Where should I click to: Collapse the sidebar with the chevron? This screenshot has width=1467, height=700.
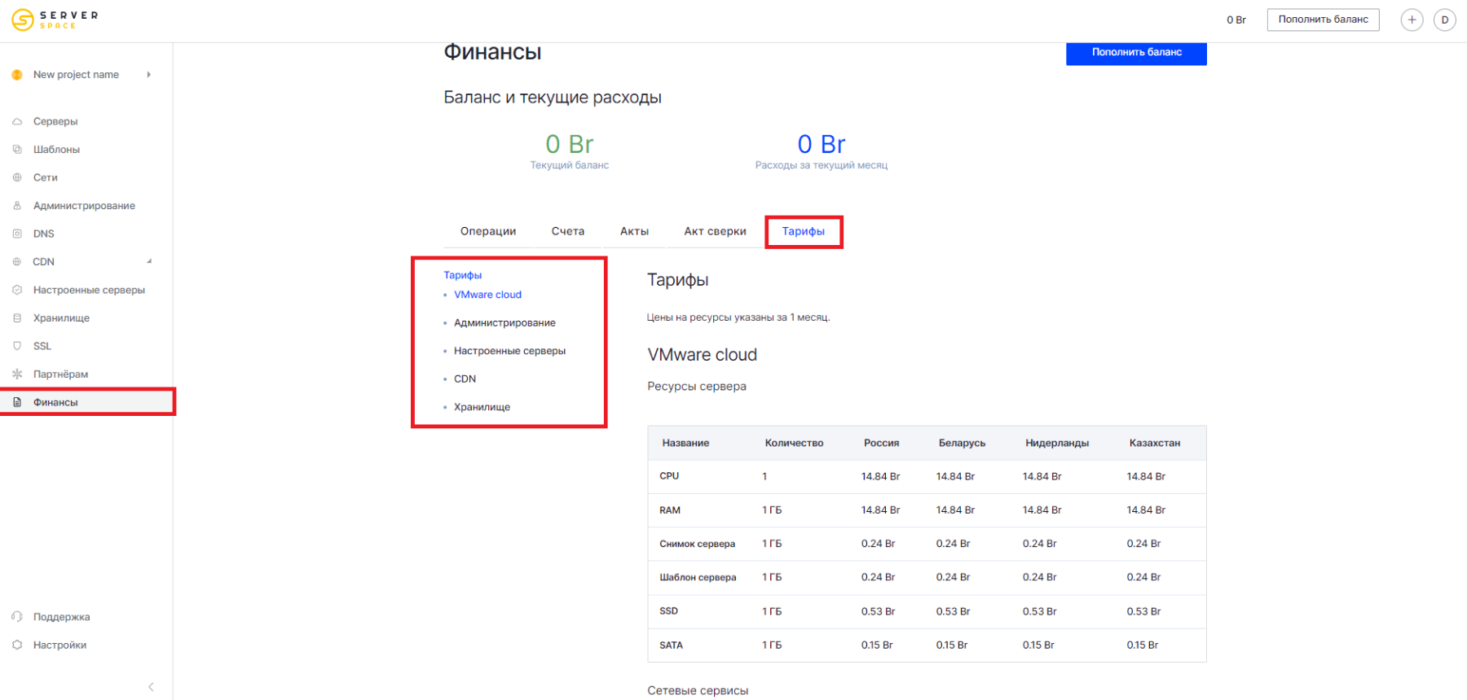151,687
